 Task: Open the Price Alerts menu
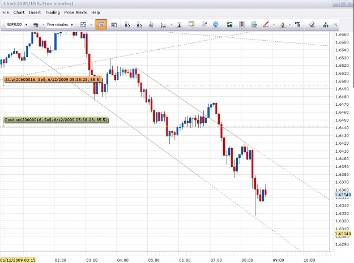pyautogui.click(x=75, y=12)
